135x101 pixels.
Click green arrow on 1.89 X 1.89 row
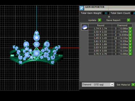(x=130, y=44)
